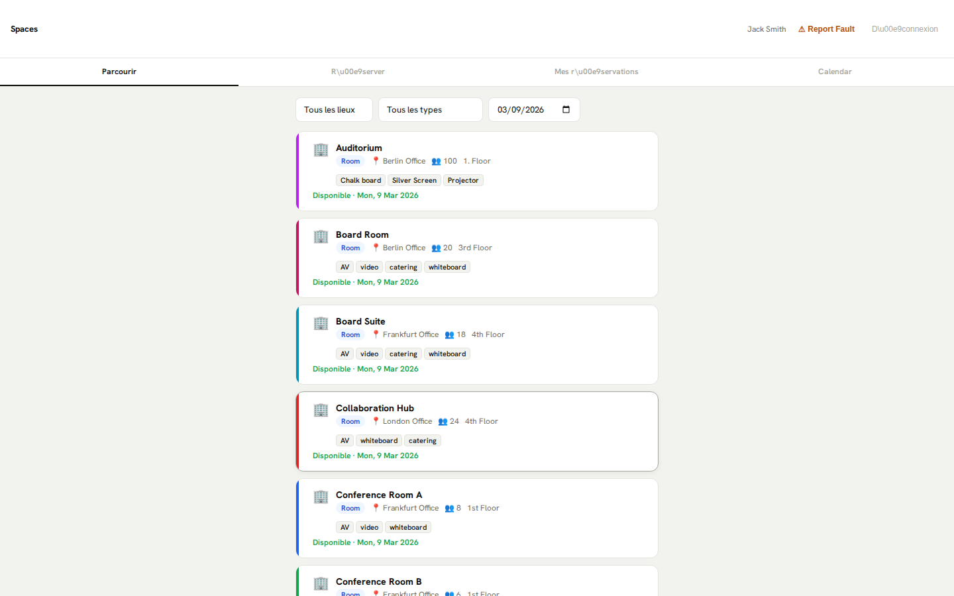The height and width of the screenshot is (596, 954).
Task: Click the Conference Room A building icon
Action: (321, 497)
